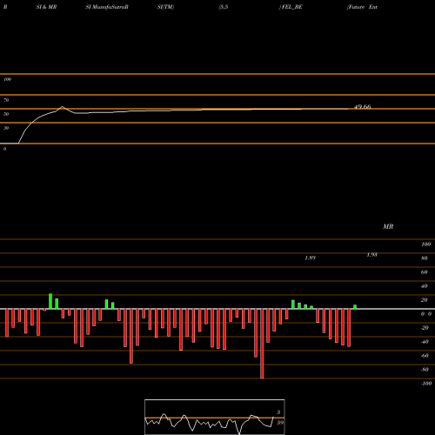435x435 pixels.
Task: Click the -20 label on the MR axis
Action: 425,328
